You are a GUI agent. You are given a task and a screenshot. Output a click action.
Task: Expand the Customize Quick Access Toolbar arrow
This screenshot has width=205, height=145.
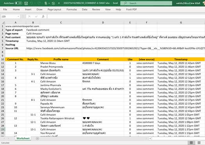coord(59,3)
